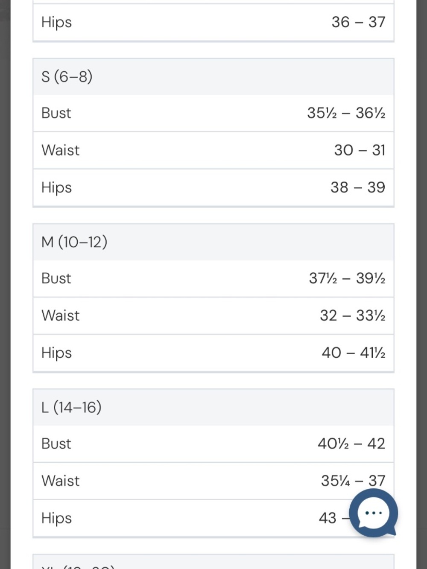Click the M Bust row 37½ – 39½

[213, 278]
